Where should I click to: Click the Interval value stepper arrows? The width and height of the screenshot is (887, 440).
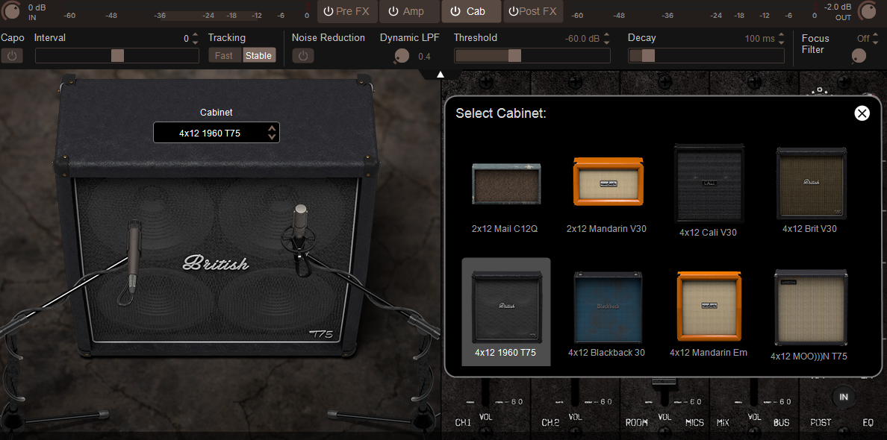click(x=195, y=39)
